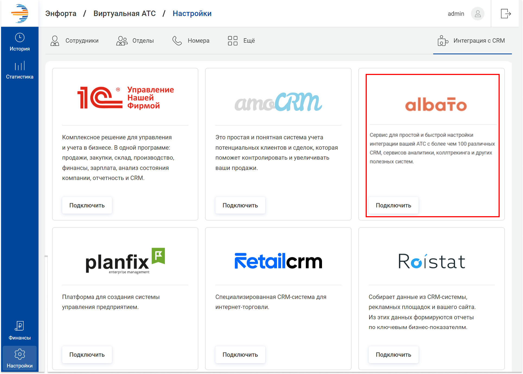The height and width of the screenshot is (374, 523).
Task: Connect the amoCRM integration
Action: point(240,205)
